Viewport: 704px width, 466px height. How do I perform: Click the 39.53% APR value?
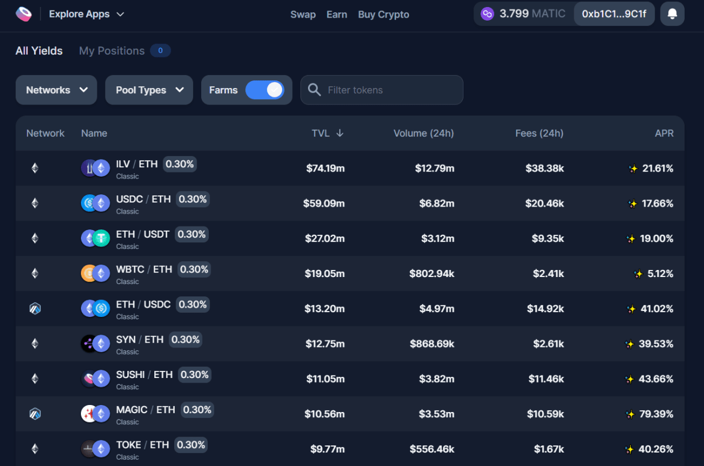coord(656,344)
